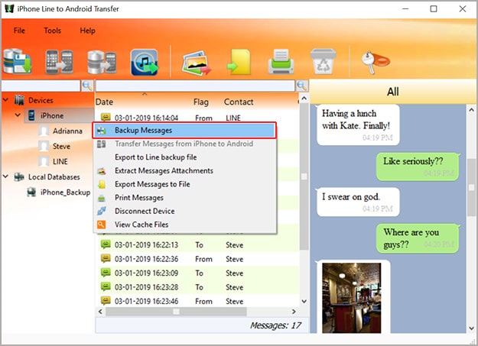Click the restore database to phone icon

coord(101,62)
